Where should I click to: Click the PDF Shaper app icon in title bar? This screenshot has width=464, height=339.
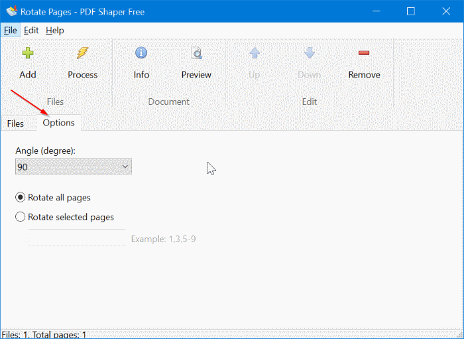pyautogui.click(x=12, y=11)
